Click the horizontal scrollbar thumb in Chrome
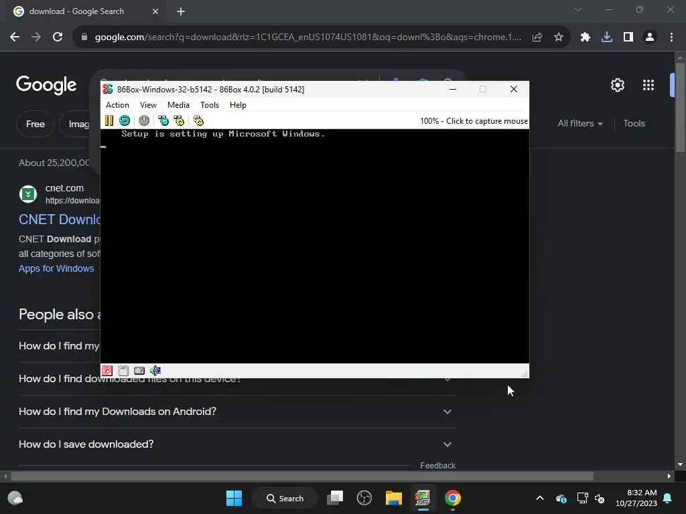Screen dimensions: 686x514 (302, 476)
